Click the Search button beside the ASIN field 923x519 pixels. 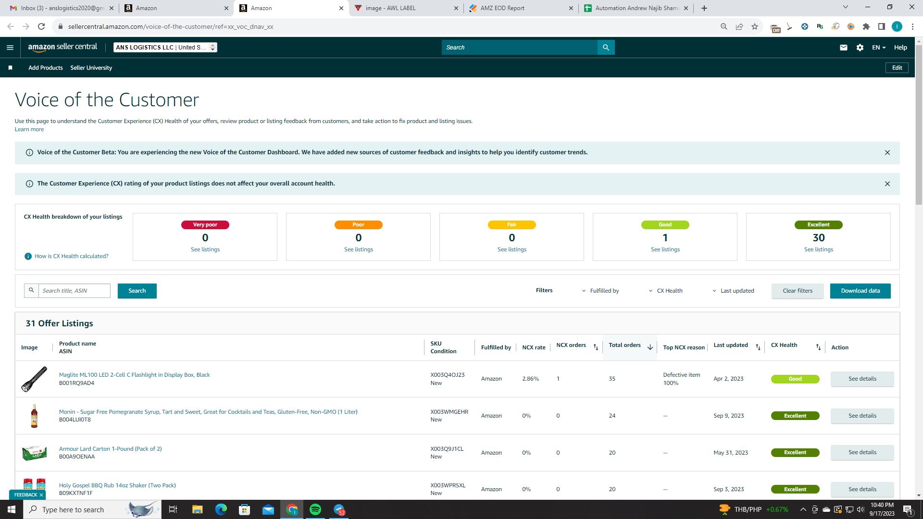coord(137,291)
